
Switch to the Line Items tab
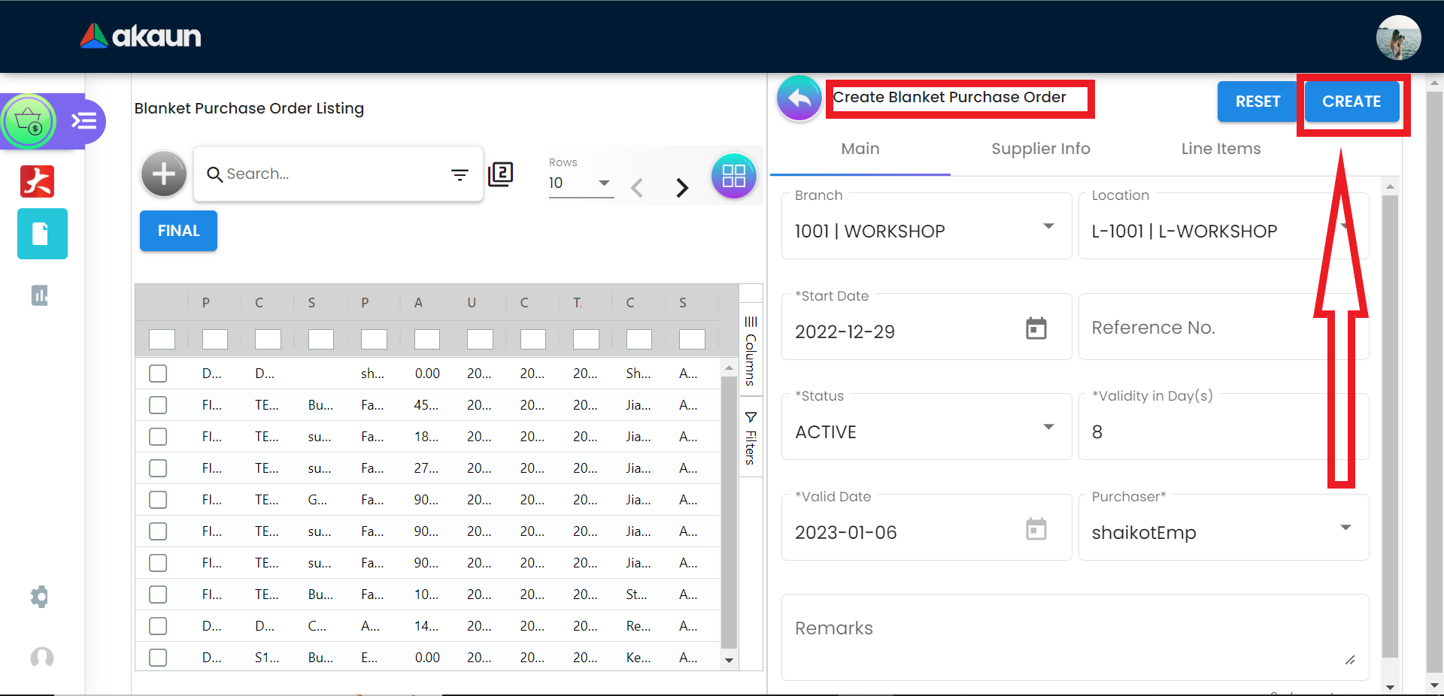1221,149
